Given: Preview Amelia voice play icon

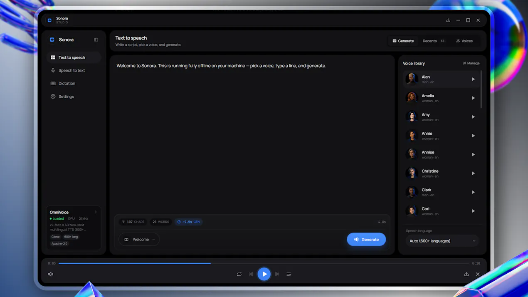Looking at the screenshot, I should (473, 98).
